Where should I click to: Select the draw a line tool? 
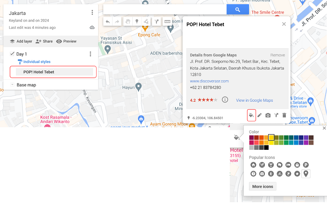pyautogui.click(x=146, y=21)
